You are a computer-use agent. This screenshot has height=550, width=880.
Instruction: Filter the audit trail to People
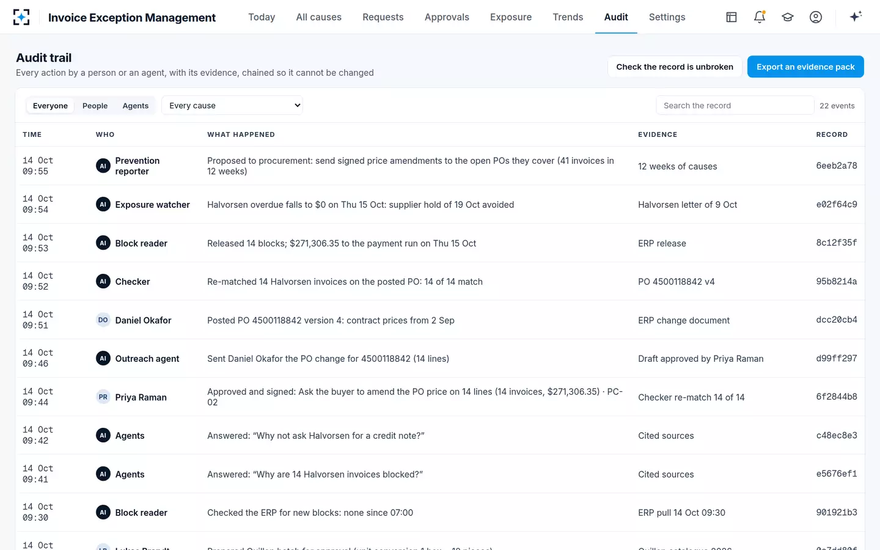pos(95,106)
